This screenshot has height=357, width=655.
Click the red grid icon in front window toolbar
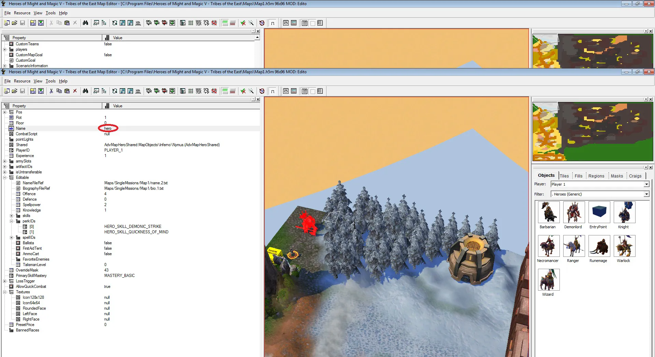(x=214, y=91)
